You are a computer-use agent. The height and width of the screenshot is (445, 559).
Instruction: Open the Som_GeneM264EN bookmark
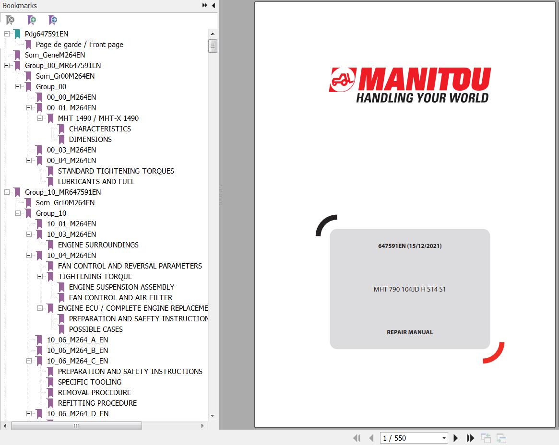[55, 55]
